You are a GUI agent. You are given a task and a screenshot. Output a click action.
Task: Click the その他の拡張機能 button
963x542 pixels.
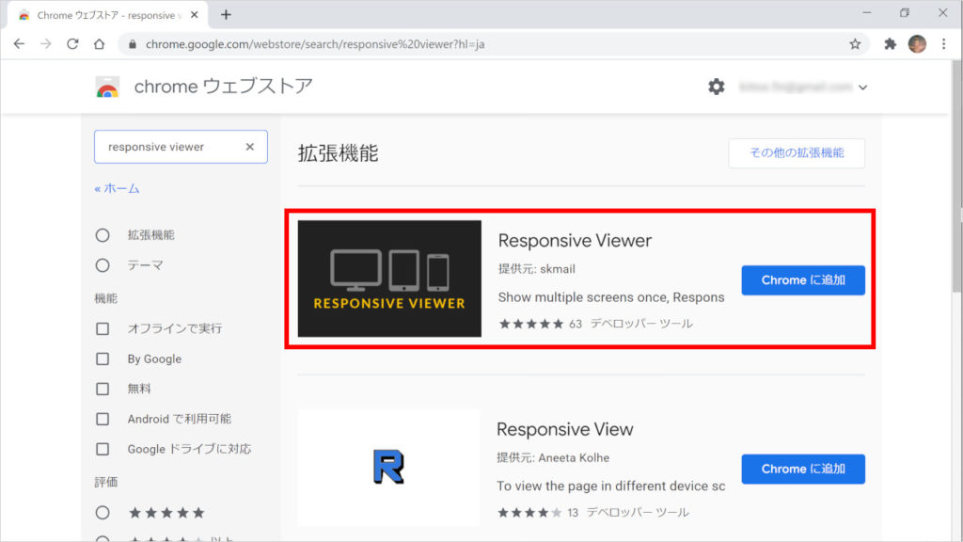coord(796,153)
